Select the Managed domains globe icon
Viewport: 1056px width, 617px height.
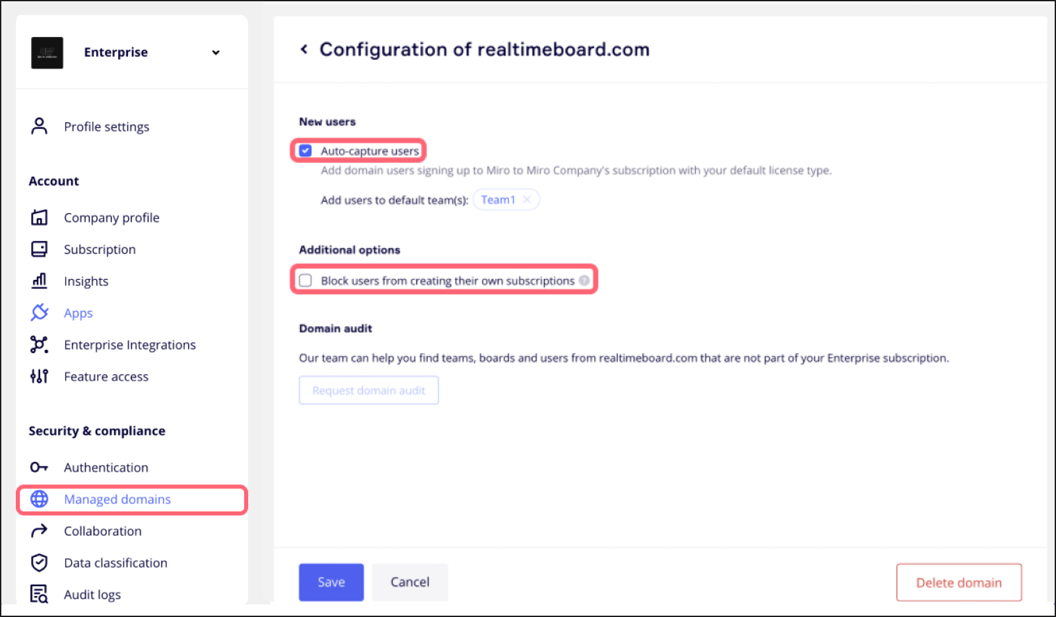(40, 500)
